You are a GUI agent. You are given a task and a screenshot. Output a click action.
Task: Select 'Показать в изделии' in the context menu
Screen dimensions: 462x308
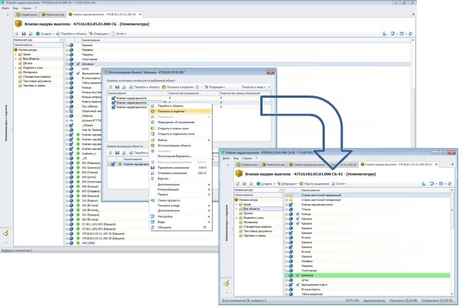click(x=172, y=110)
